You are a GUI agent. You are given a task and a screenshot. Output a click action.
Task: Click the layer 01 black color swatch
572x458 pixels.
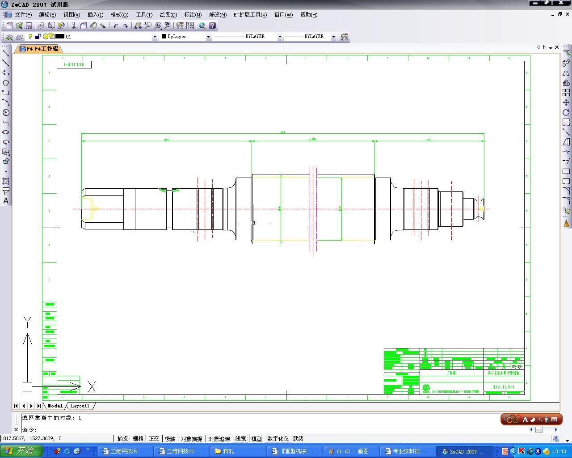click(x=60, y=37)
